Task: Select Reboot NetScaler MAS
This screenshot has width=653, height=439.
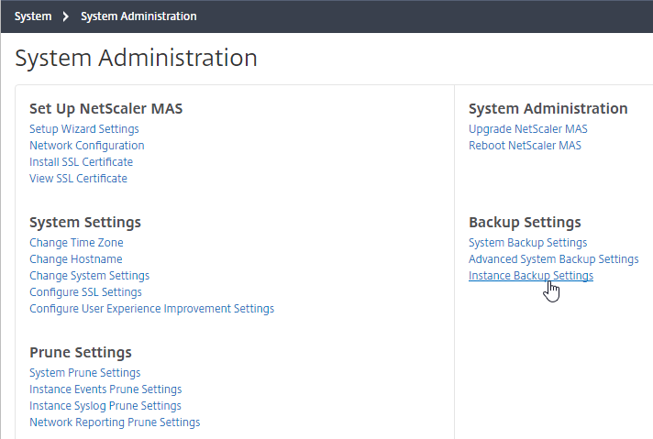Action: coord(525,146)
